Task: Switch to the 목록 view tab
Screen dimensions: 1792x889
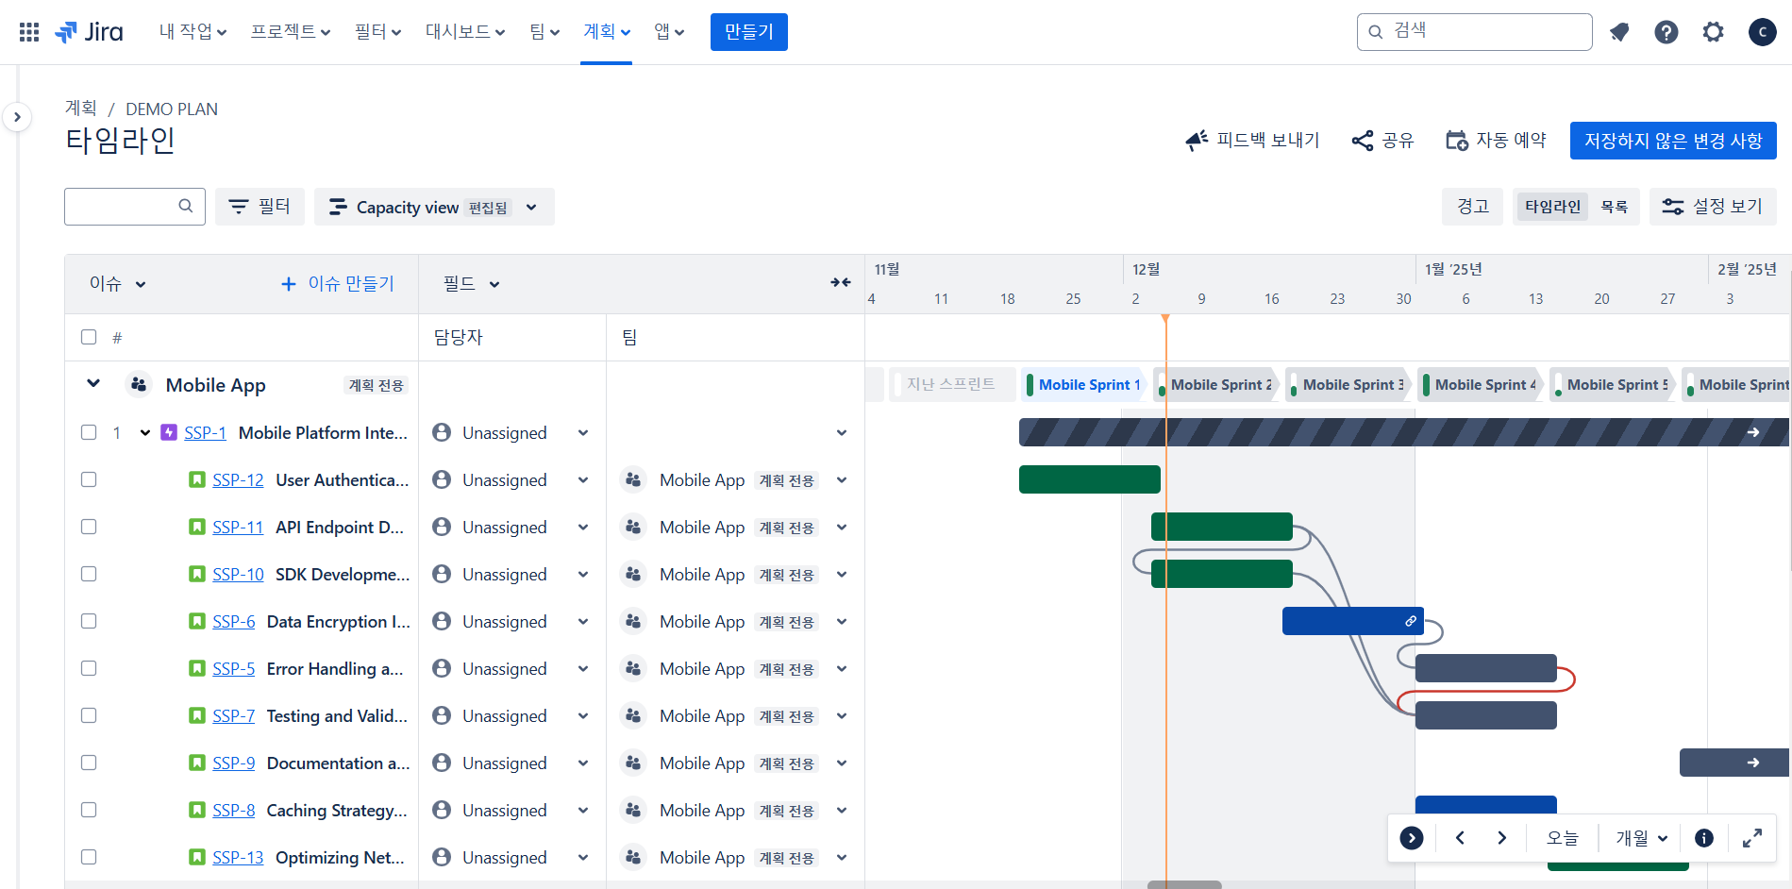Action: pyautogui.click(x=1614, y=207)
